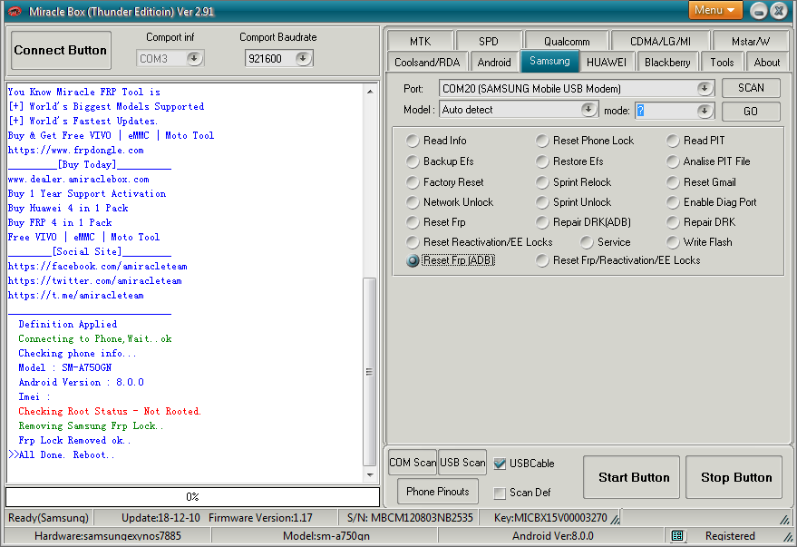Viewport: 797px width, 547px height.
Task: Select the Samsung tab
Action: [x=549, y=61]
